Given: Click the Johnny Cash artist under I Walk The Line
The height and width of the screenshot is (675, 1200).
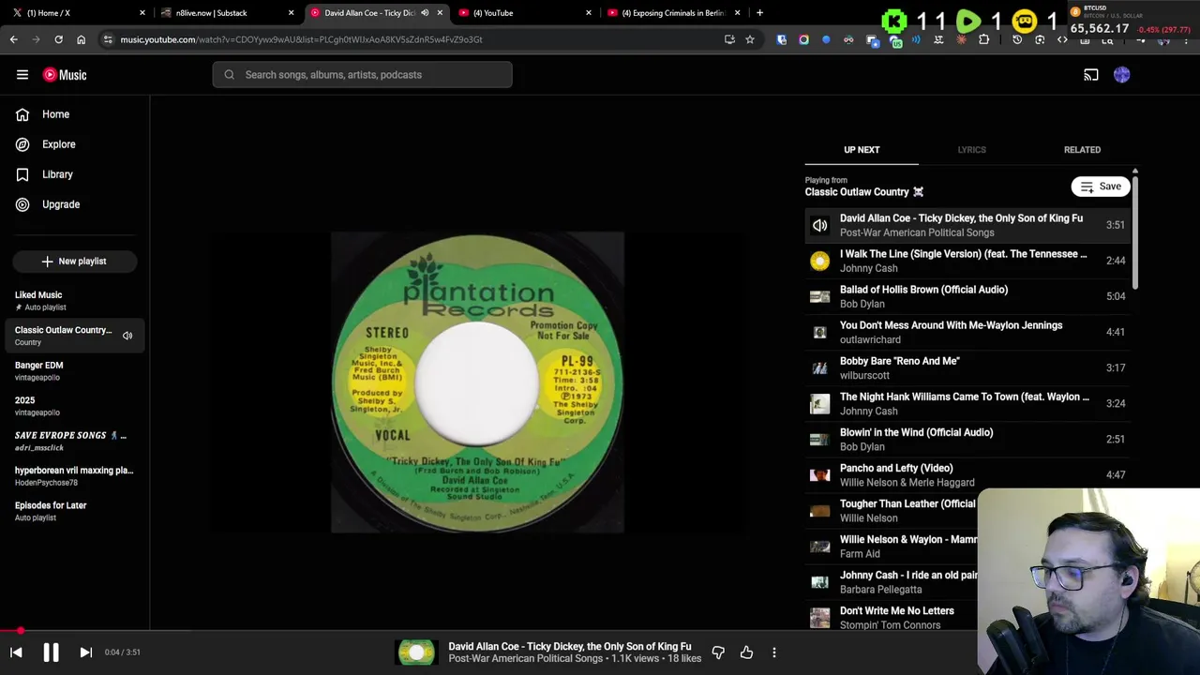Looking at the screenshot, I should [868, 268].
